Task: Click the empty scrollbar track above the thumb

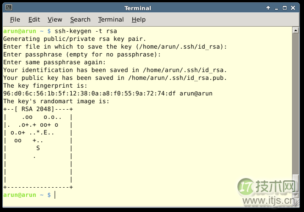Action: [296, 101]
